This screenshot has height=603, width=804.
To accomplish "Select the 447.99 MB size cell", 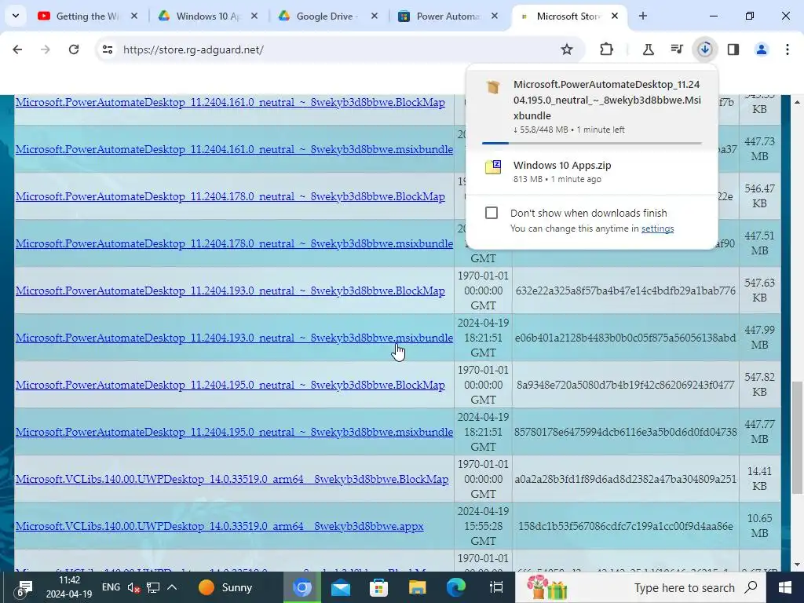I will click(759, 338).
